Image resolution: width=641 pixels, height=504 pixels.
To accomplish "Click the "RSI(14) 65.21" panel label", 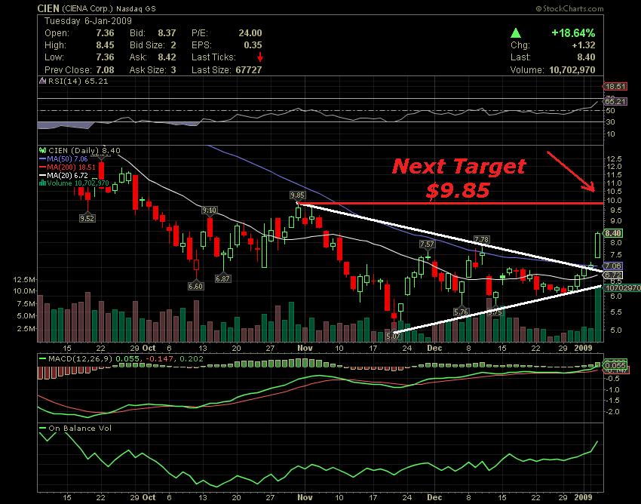I will [78, 81].
